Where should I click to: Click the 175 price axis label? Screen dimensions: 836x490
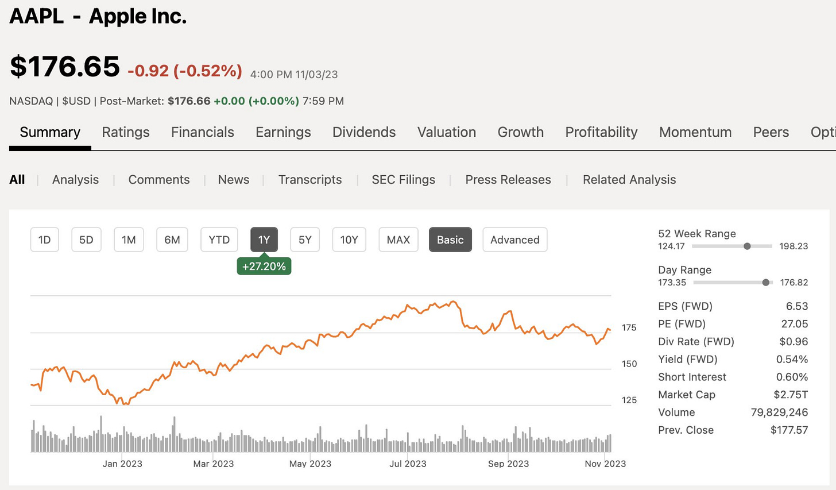[629, 327]
